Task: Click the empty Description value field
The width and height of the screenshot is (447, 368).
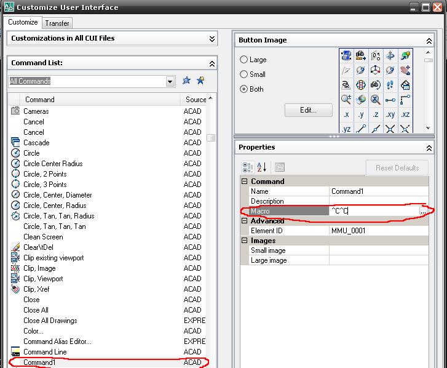Action: (379, 201)
